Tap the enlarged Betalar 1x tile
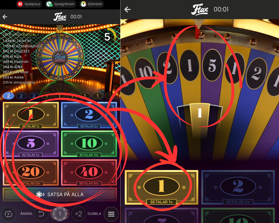The width and height of the screenshot is (279, 223). tap(161, 187)
